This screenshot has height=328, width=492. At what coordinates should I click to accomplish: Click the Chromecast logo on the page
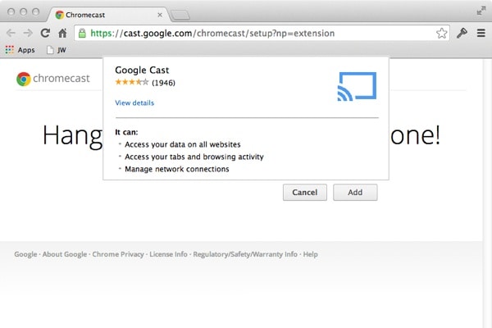(53, 79)
